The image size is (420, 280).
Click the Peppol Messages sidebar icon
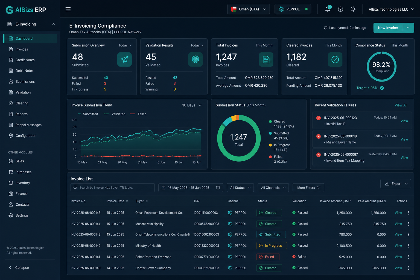[11, 125]
